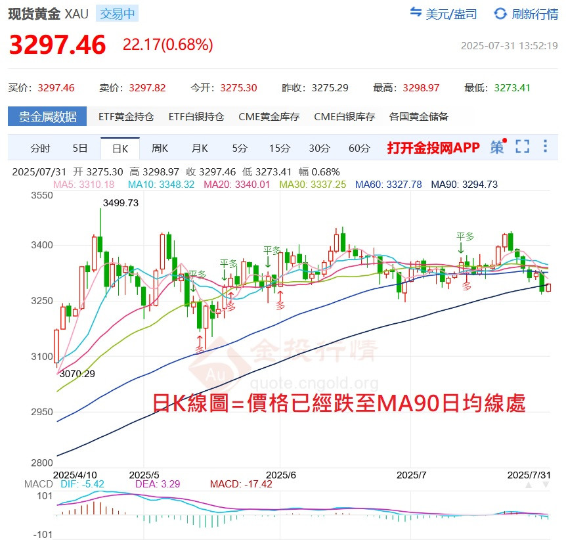The width and height of the screenshot is (566, 540).
Task: Open the three-dot chart options menu
Action: (x=545, y=146)
